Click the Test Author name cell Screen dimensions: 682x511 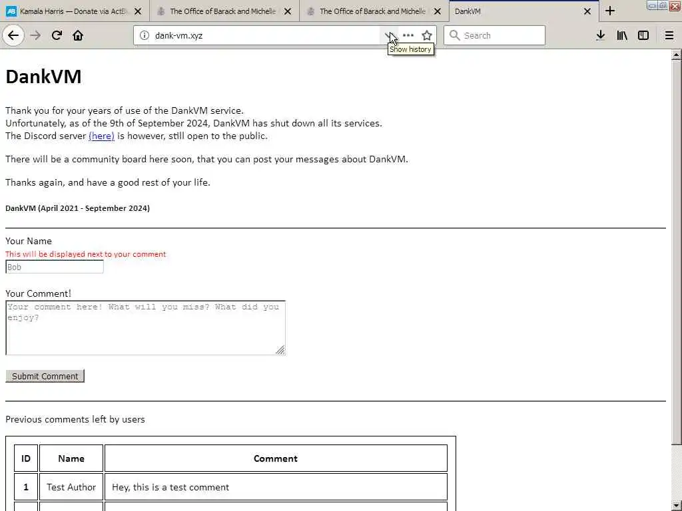(71, 487)
